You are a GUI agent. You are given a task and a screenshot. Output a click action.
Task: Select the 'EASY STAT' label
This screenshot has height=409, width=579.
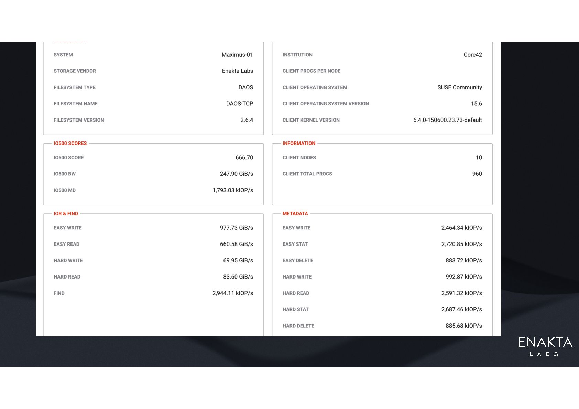coord(295,244)
